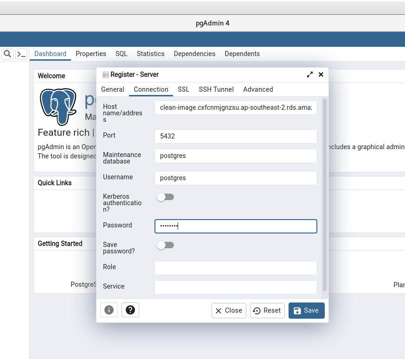The image size is (405, 359).
Task: Click the info icon button
Action: tap(109, 310)
